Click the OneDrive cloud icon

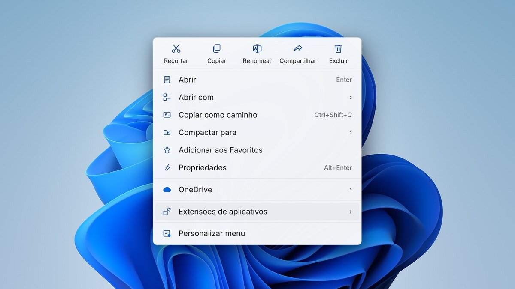click(167, 190)
